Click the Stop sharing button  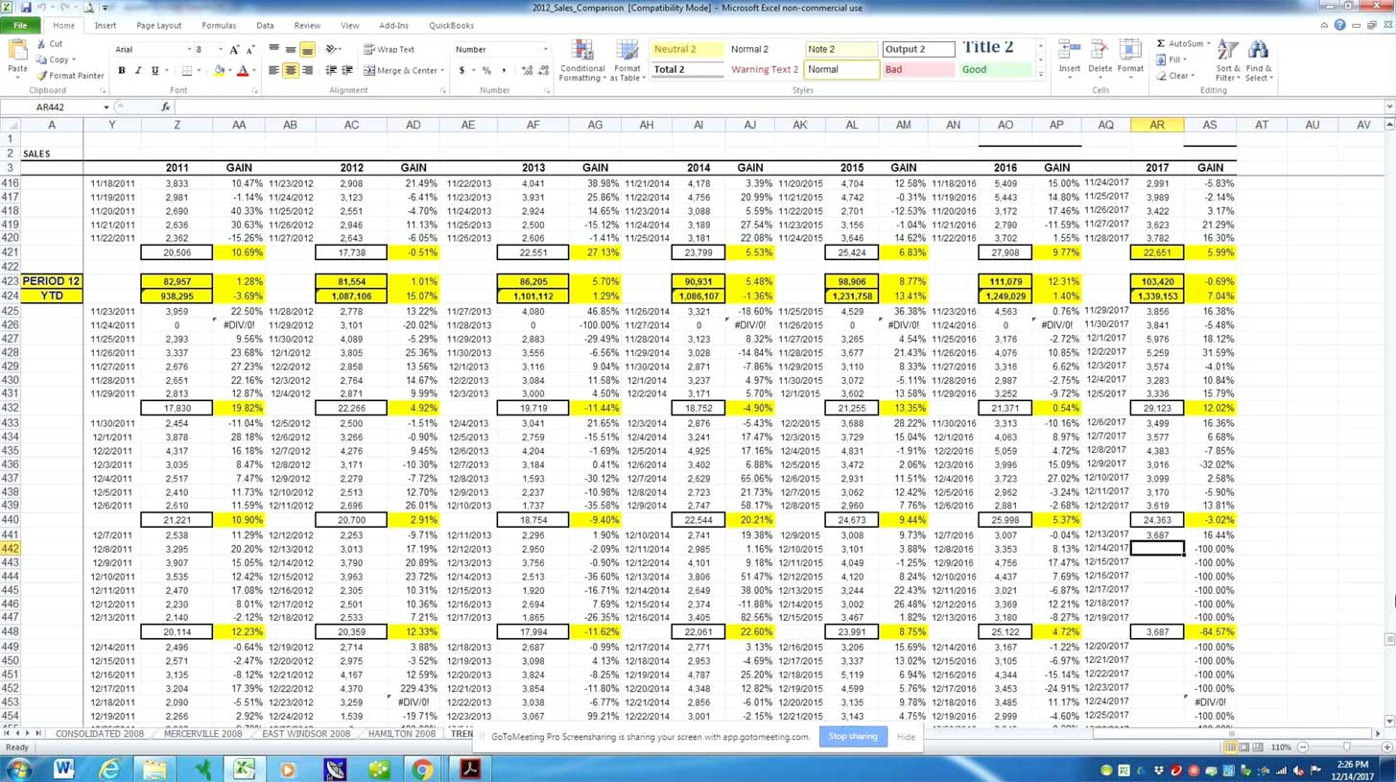point(852,737)
